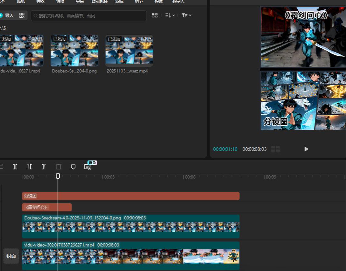Switch to the 滤镜 filters tab

pyautogui.click(x=119, y=2)
